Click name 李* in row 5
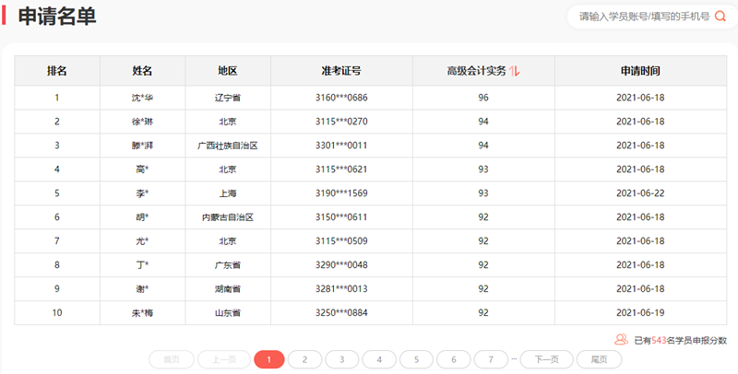Image resolution: width=738 pixels, height=374 pixels. pyautogui.click(x=142, y=193)
